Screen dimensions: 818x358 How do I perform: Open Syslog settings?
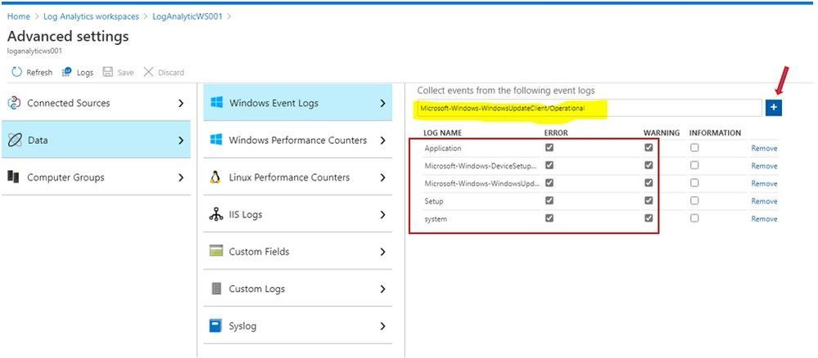pyautogui.click(x=297, y=326)
